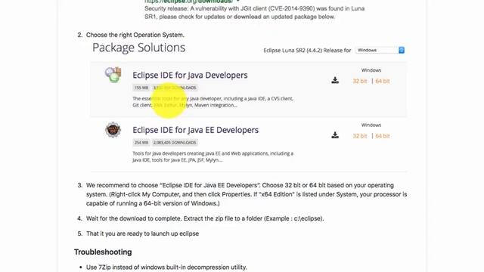Click the Security release vulnerability notice text

(x=255, y=13)
